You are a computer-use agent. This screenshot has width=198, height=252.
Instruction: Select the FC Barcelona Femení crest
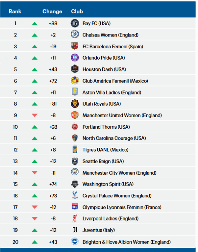(75, 46)
